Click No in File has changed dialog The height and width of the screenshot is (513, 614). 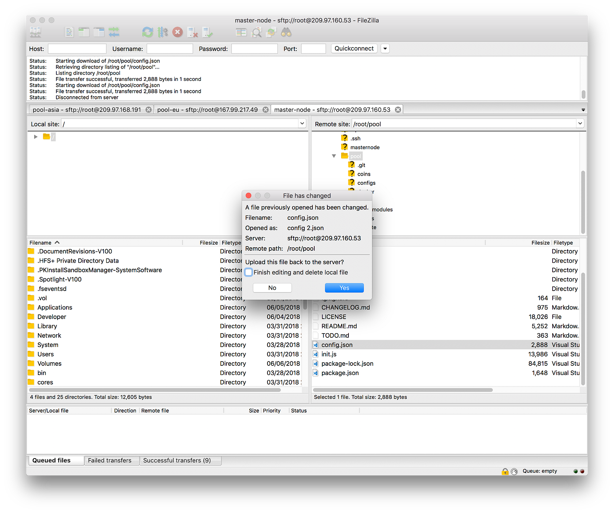[272, 288]
